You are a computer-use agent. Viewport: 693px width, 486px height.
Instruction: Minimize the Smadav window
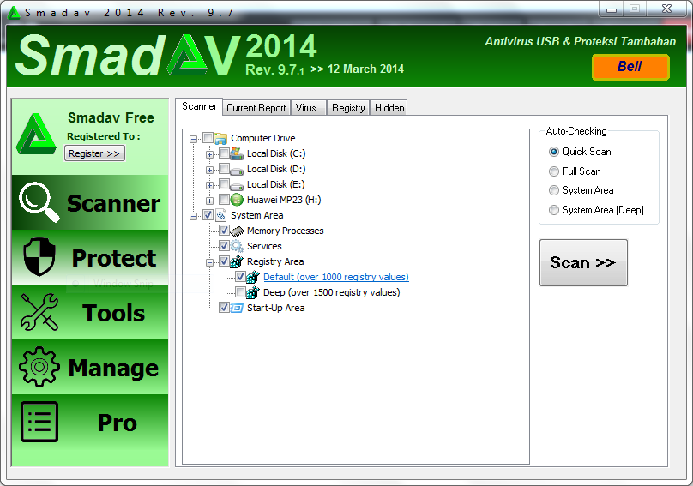tap(612, 9)
